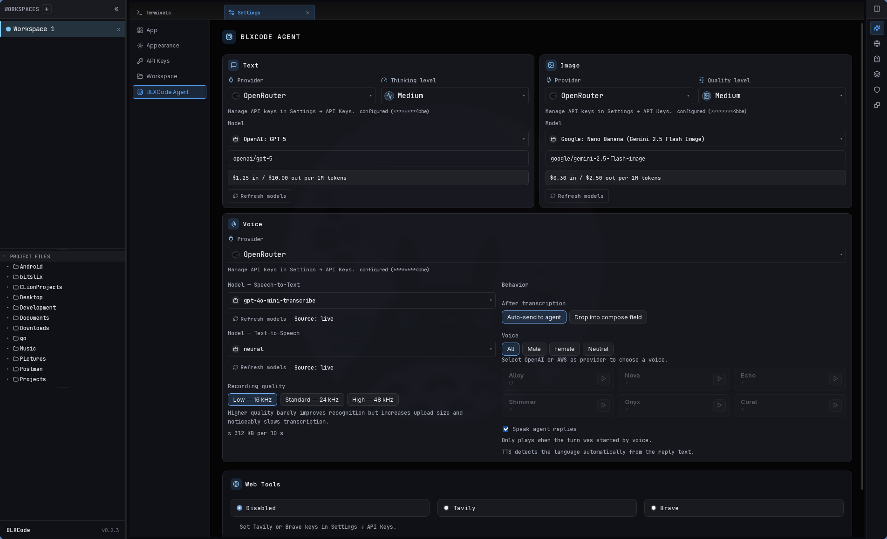Viewport: 887px width, 539px height.
Task: Refresh speech-to-text models
Action: click(x=259, y=319)
